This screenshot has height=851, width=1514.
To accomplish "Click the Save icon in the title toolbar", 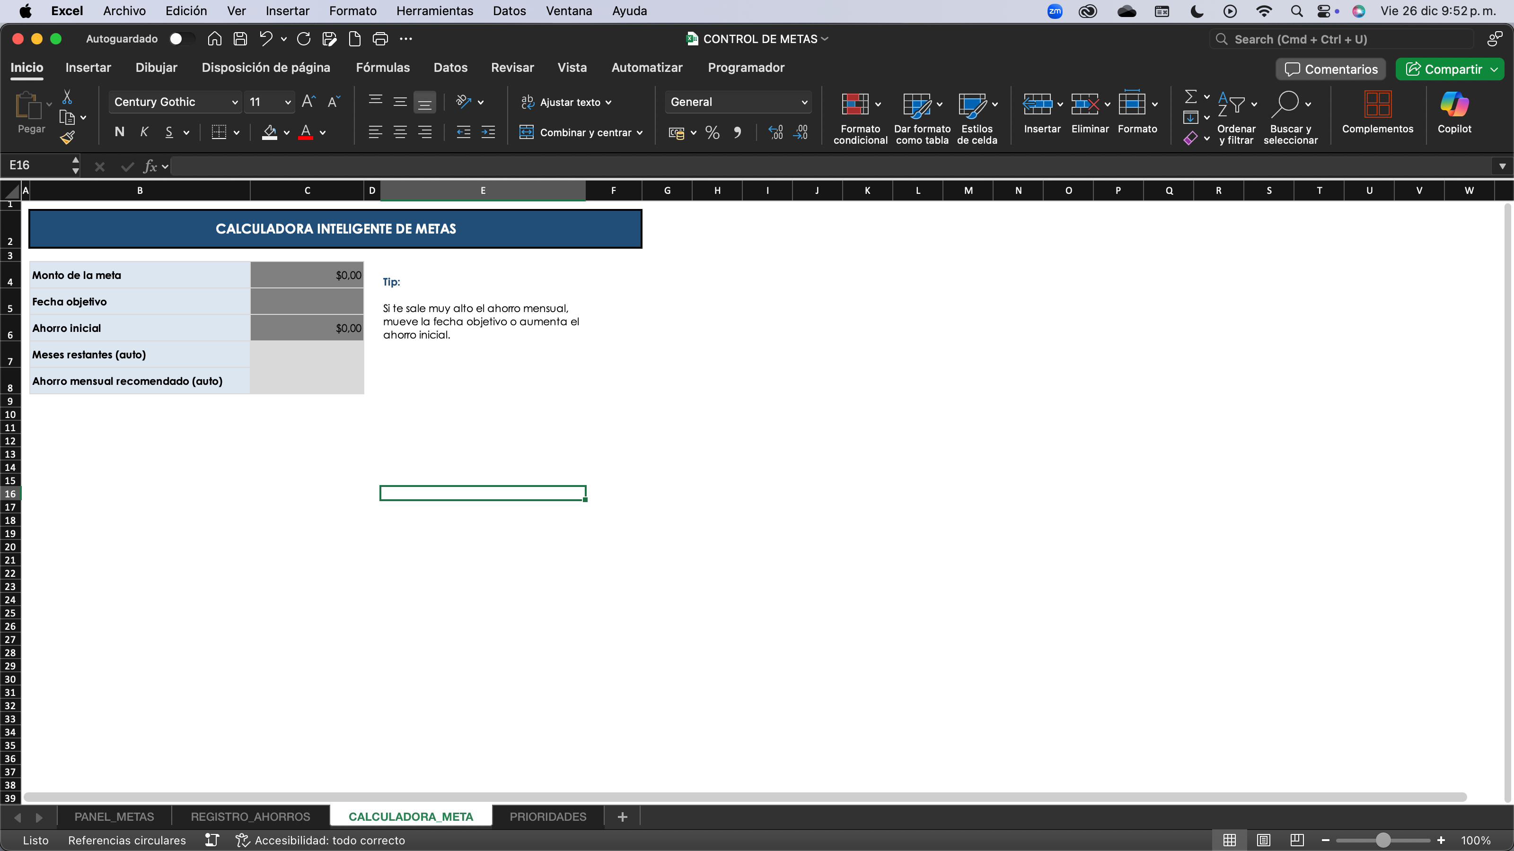I will (x=240, y=39).
